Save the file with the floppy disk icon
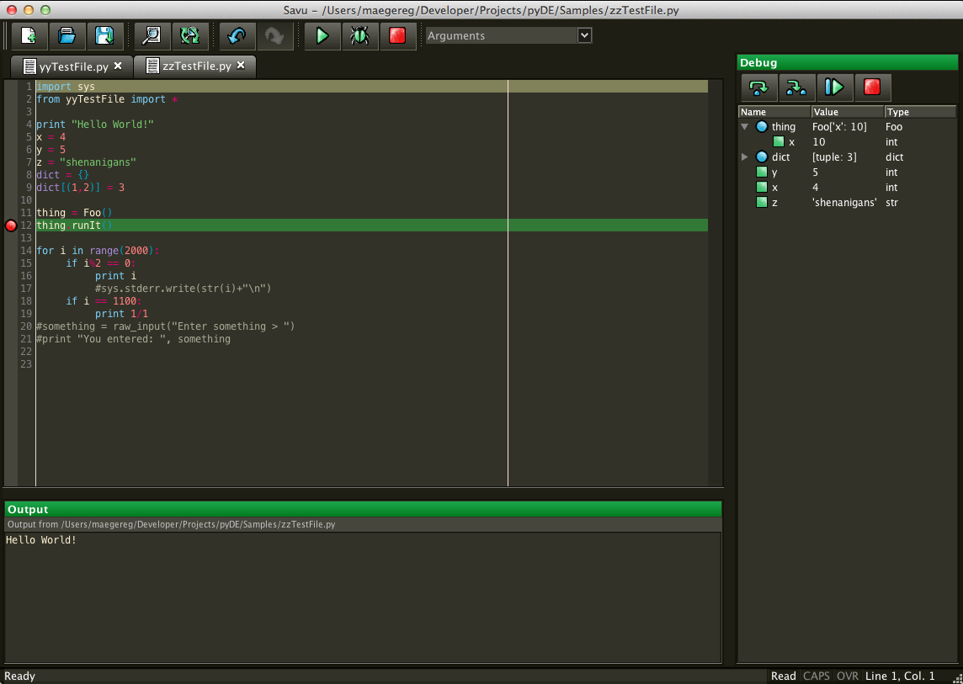Screen dimensions: 963x684 [104, 36]
